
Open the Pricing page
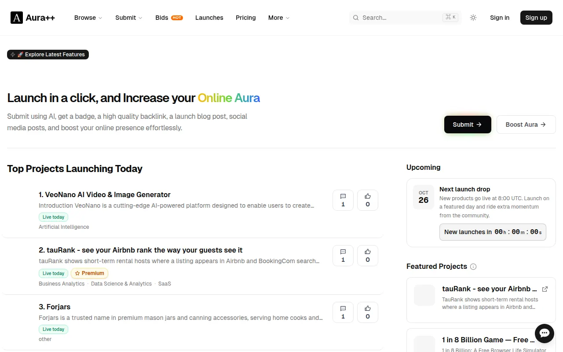point(246,18)
